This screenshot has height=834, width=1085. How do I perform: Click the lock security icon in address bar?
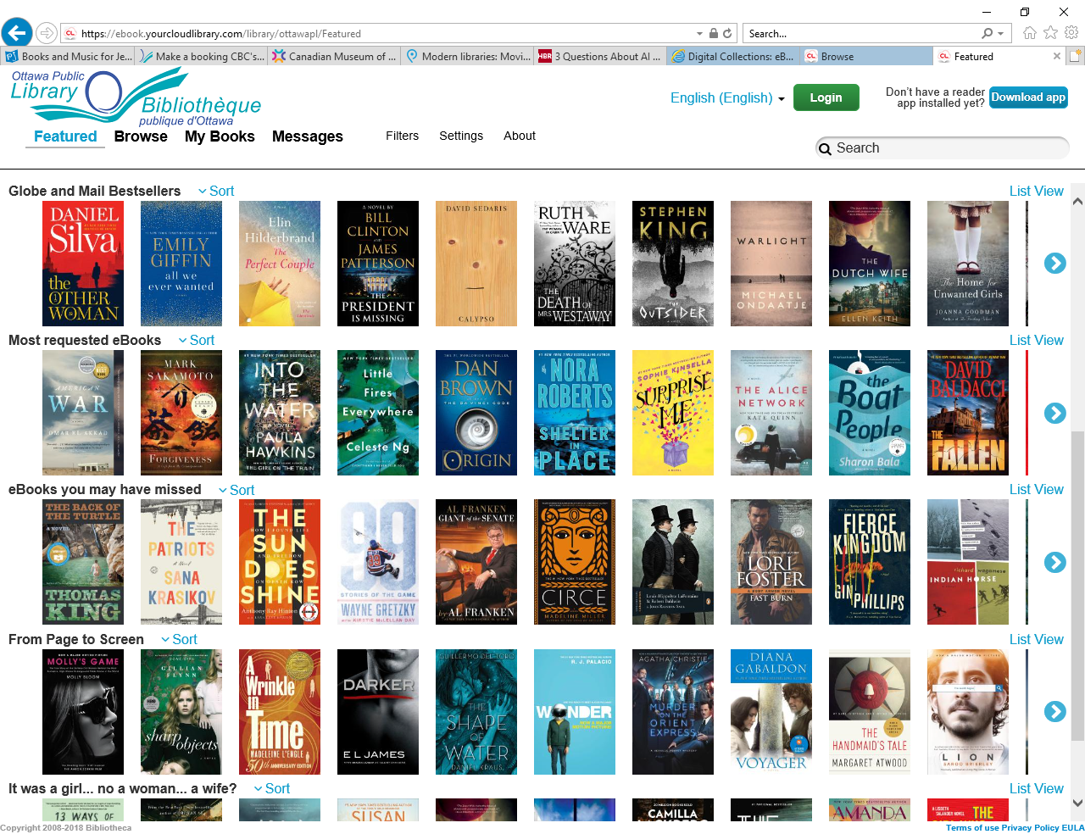(x=713, y=34)
